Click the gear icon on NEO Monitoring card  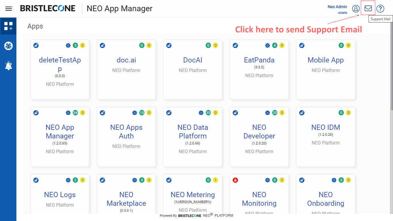point(268,180)
